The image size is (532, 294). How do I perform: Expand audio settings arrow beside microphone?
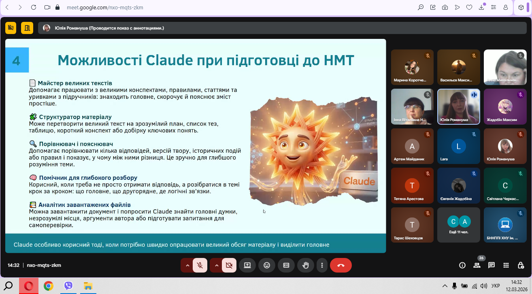coord(187,265)
